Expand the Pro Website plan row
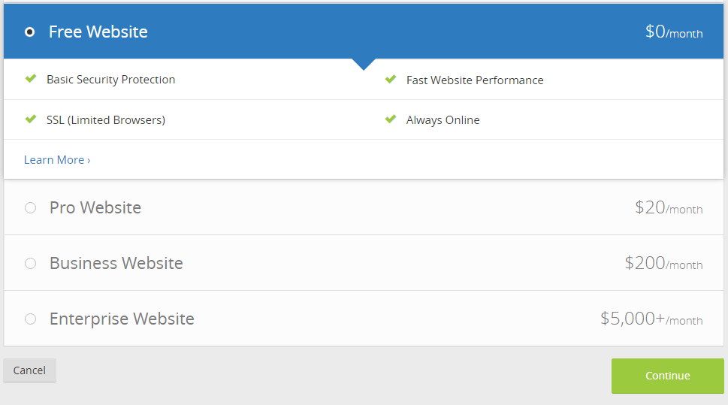 [x=364, y=207]
